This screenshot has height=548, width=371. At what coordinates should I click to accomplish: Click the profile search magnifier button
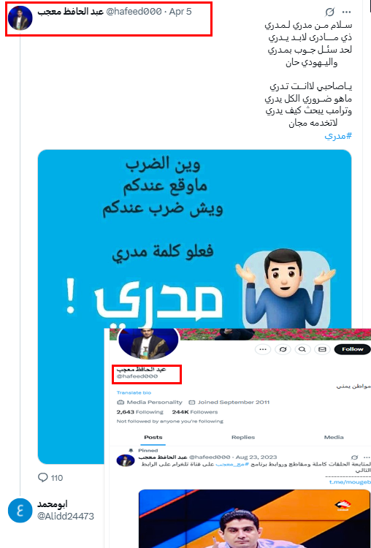[302, 349]
